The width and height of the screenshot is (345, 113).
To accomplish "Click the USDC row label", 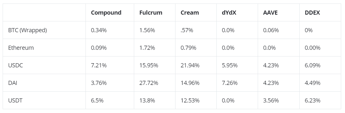I will point(15,65).
